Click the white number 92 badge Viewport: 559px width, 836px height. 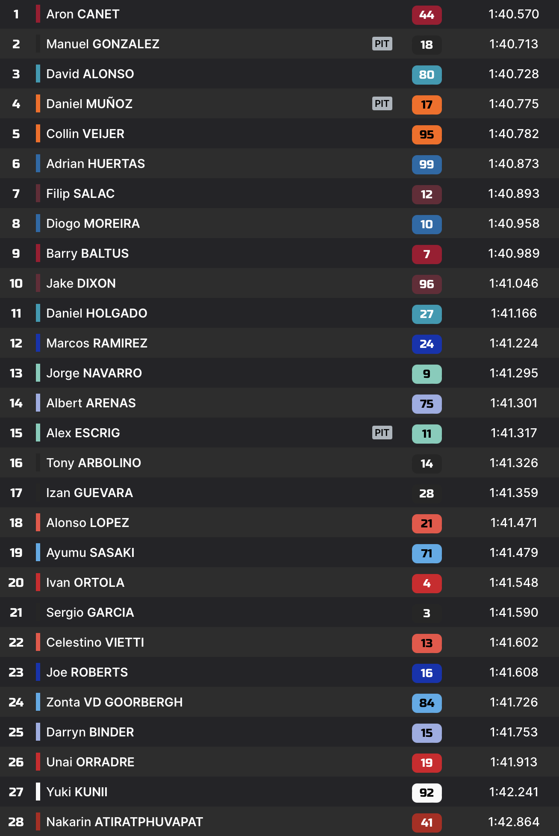427,793
